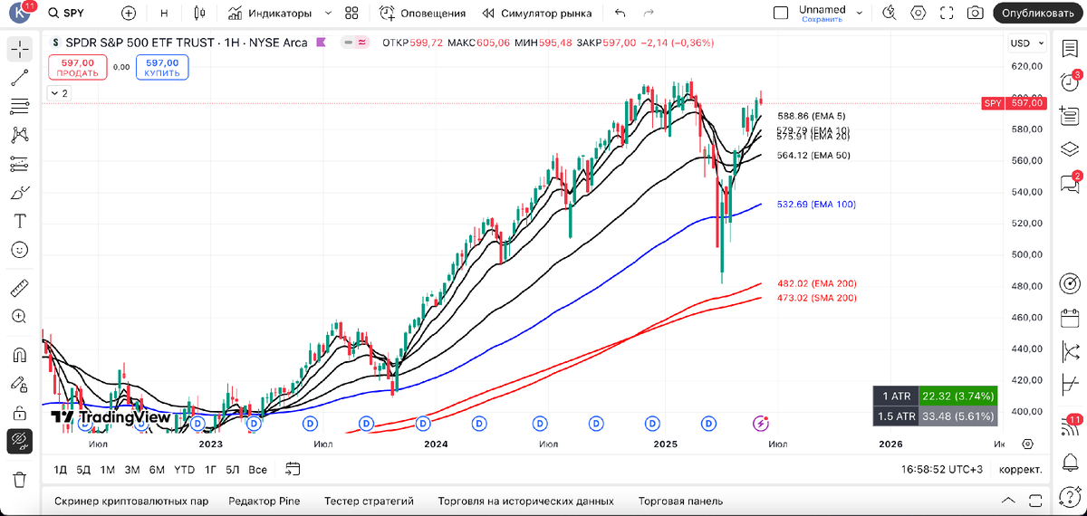The image size is (1087, 516).
Task: Open the 16:58:52 UTC+3 timezone menu
Action: [942, 470]
